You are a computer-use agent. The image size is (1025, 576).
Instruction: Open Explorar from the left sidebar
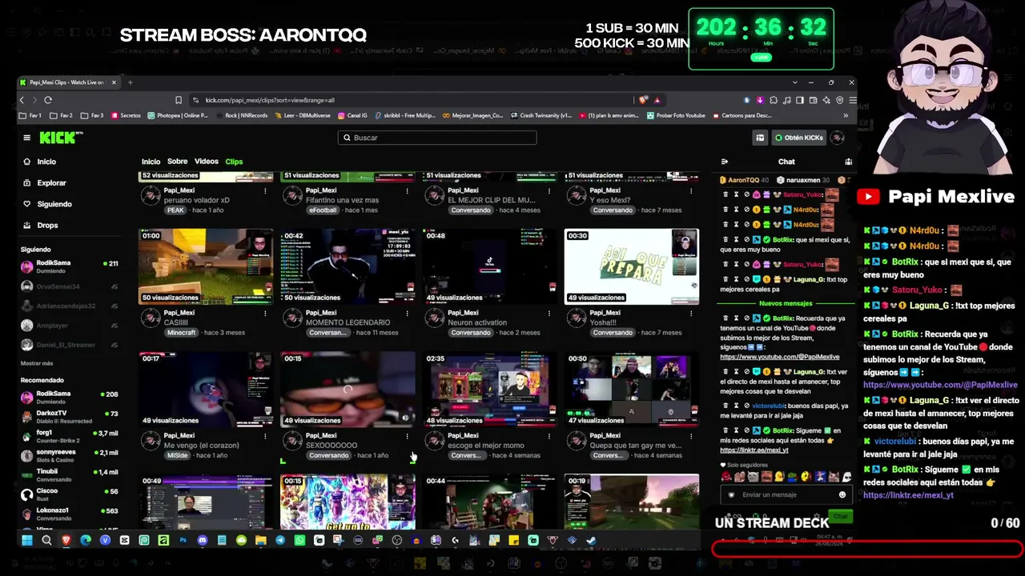pyautogui.click(x=51, y=183)
